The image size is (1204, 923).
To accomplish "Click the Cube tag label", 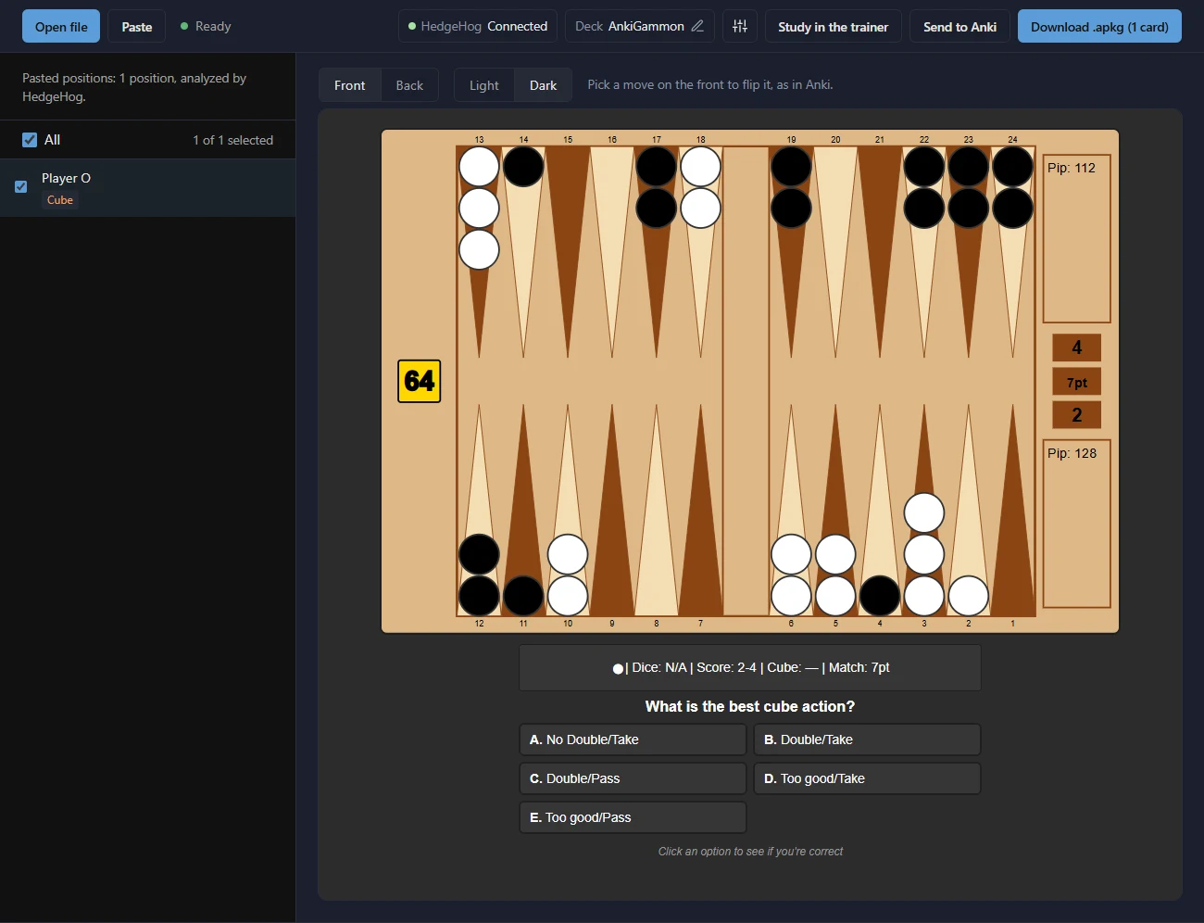I will [60, 200].
